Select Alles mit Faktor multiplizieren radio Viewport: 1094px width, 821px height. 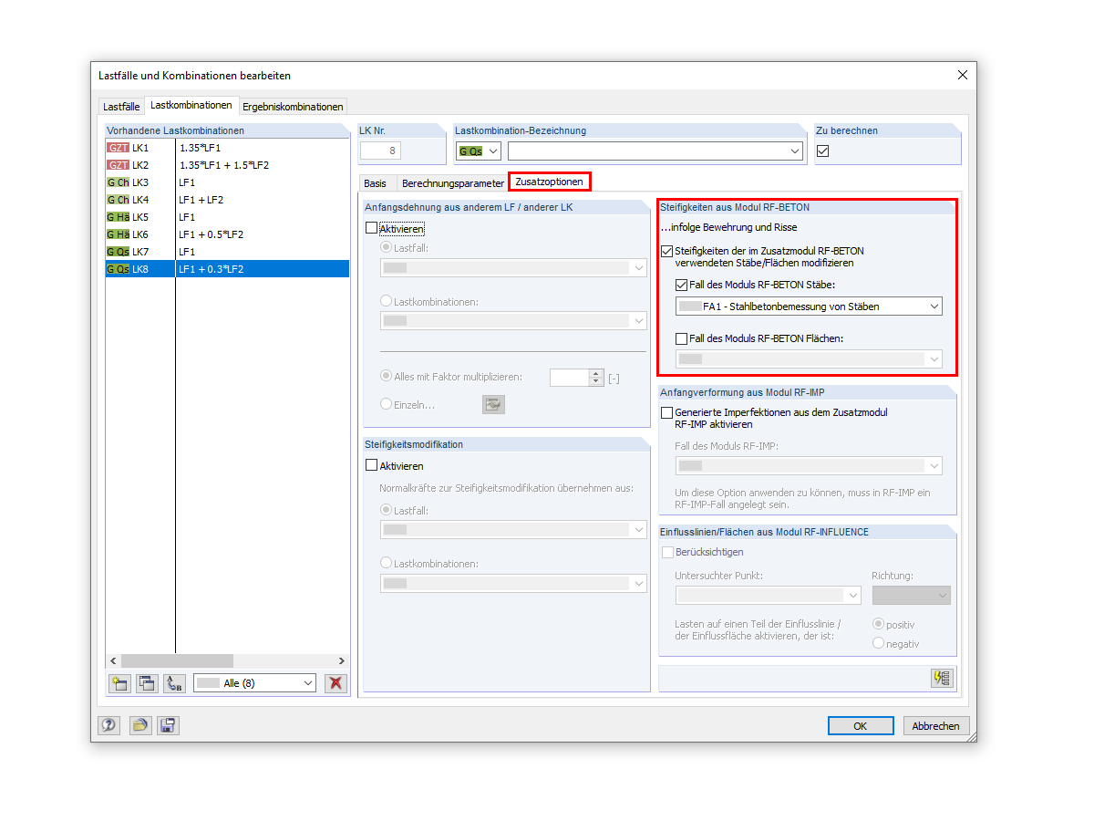click(x=387, y=376)
